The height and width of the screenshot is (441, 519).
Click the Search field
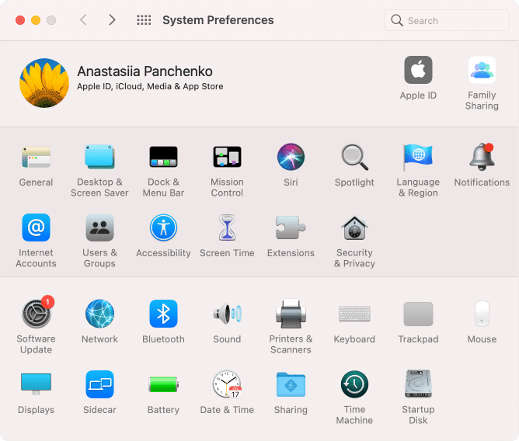446,20
